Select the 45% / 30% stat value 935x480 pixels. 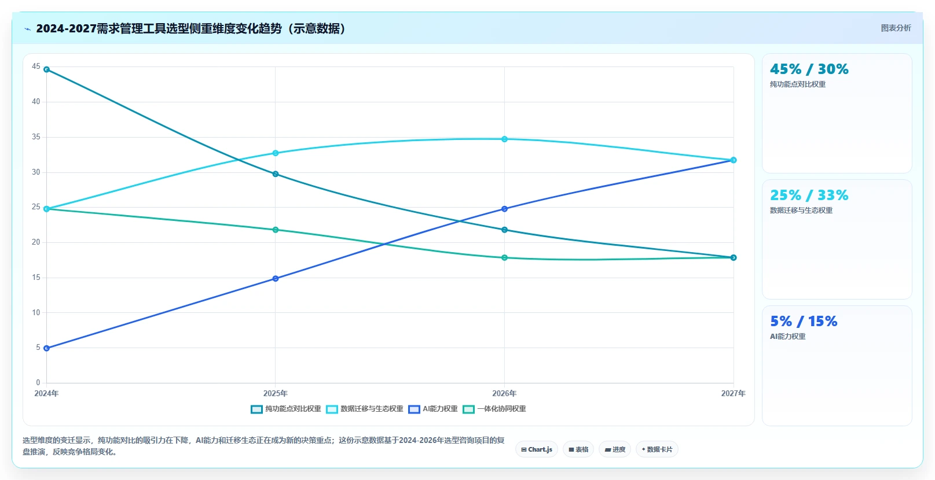[x=809, y=69]
